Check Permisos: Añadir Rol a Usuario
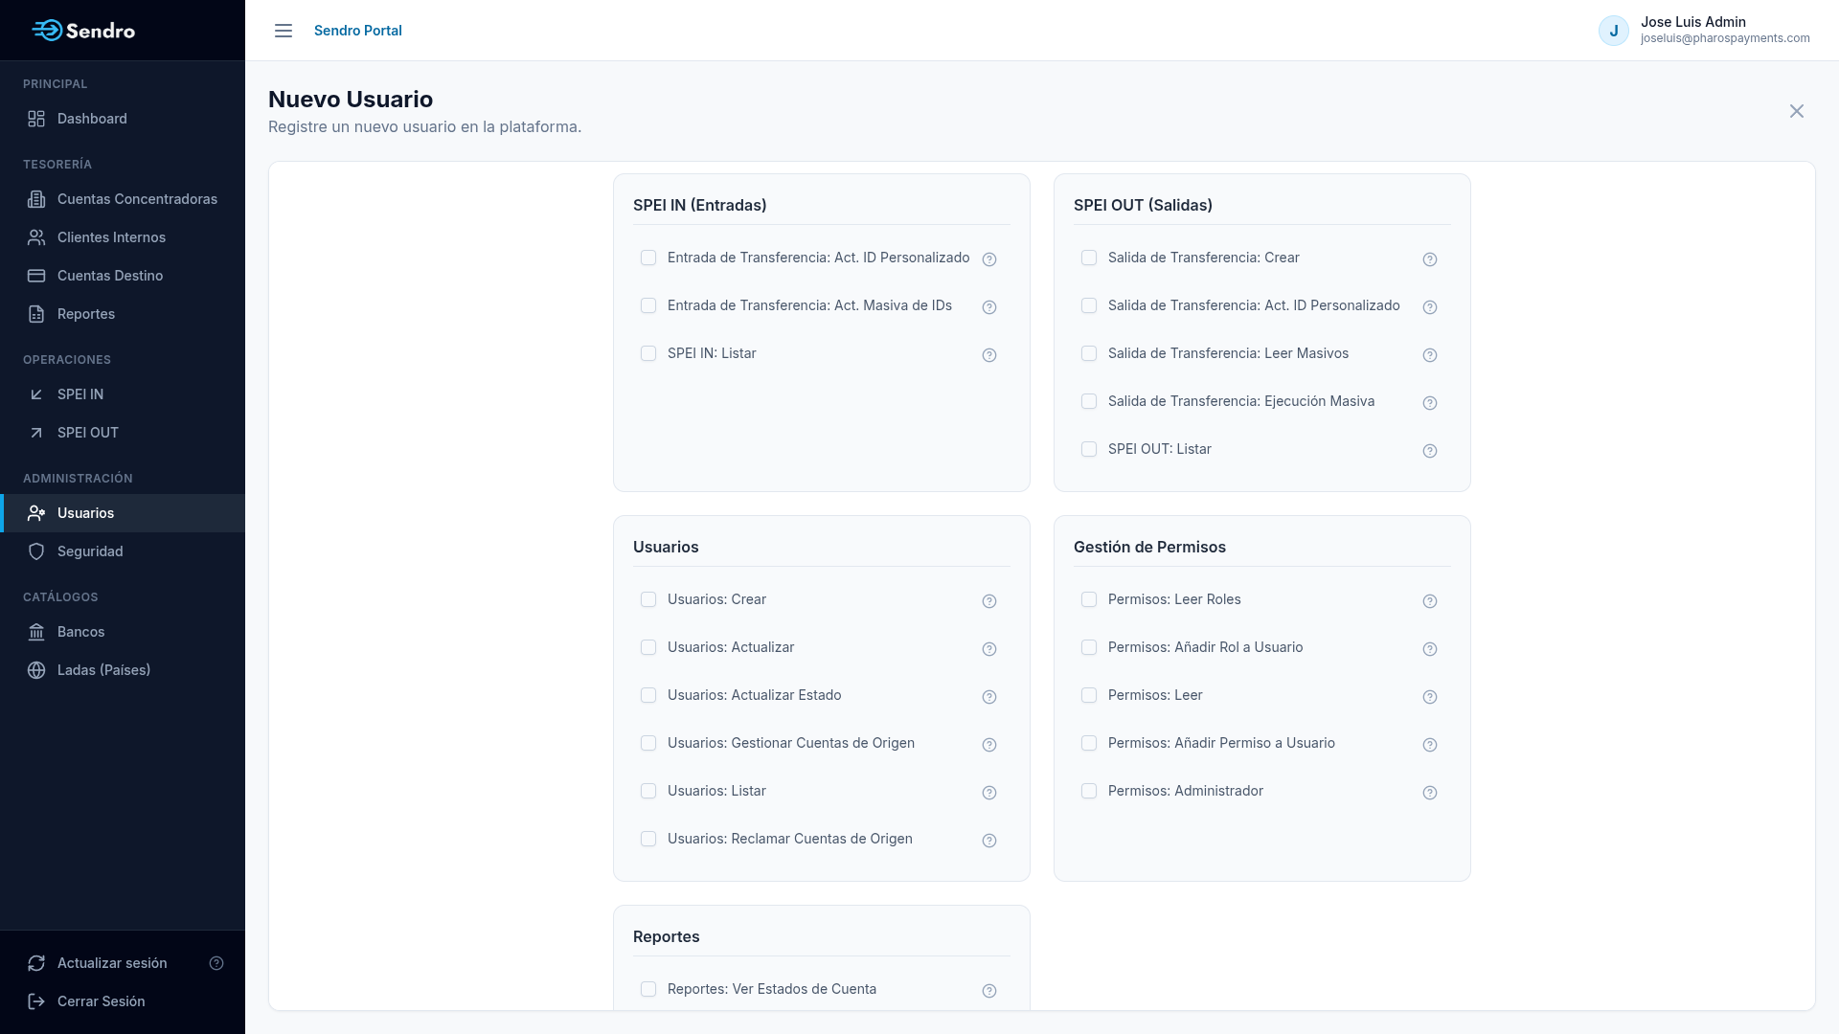This screenshot has height=1034, width=1839. [x=1089, y=647]
